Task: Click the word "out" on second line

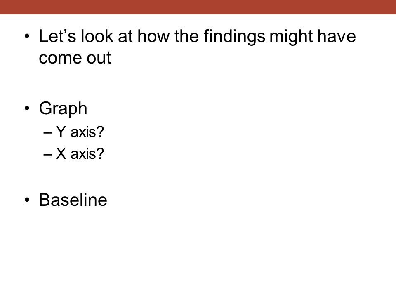Action: tap(99, 58)
